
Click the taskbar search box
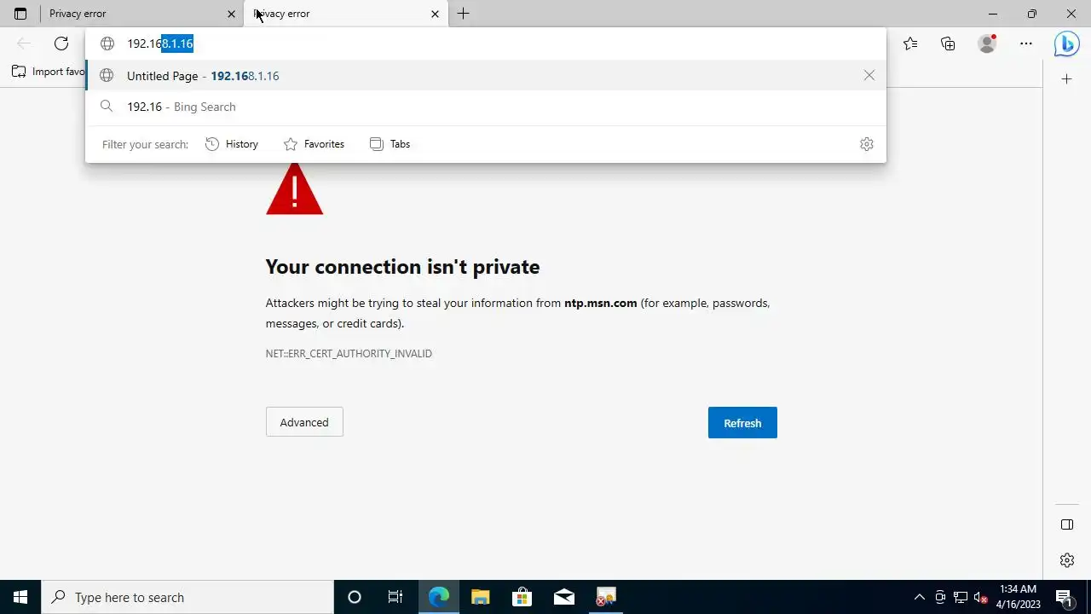coord(188,597)
